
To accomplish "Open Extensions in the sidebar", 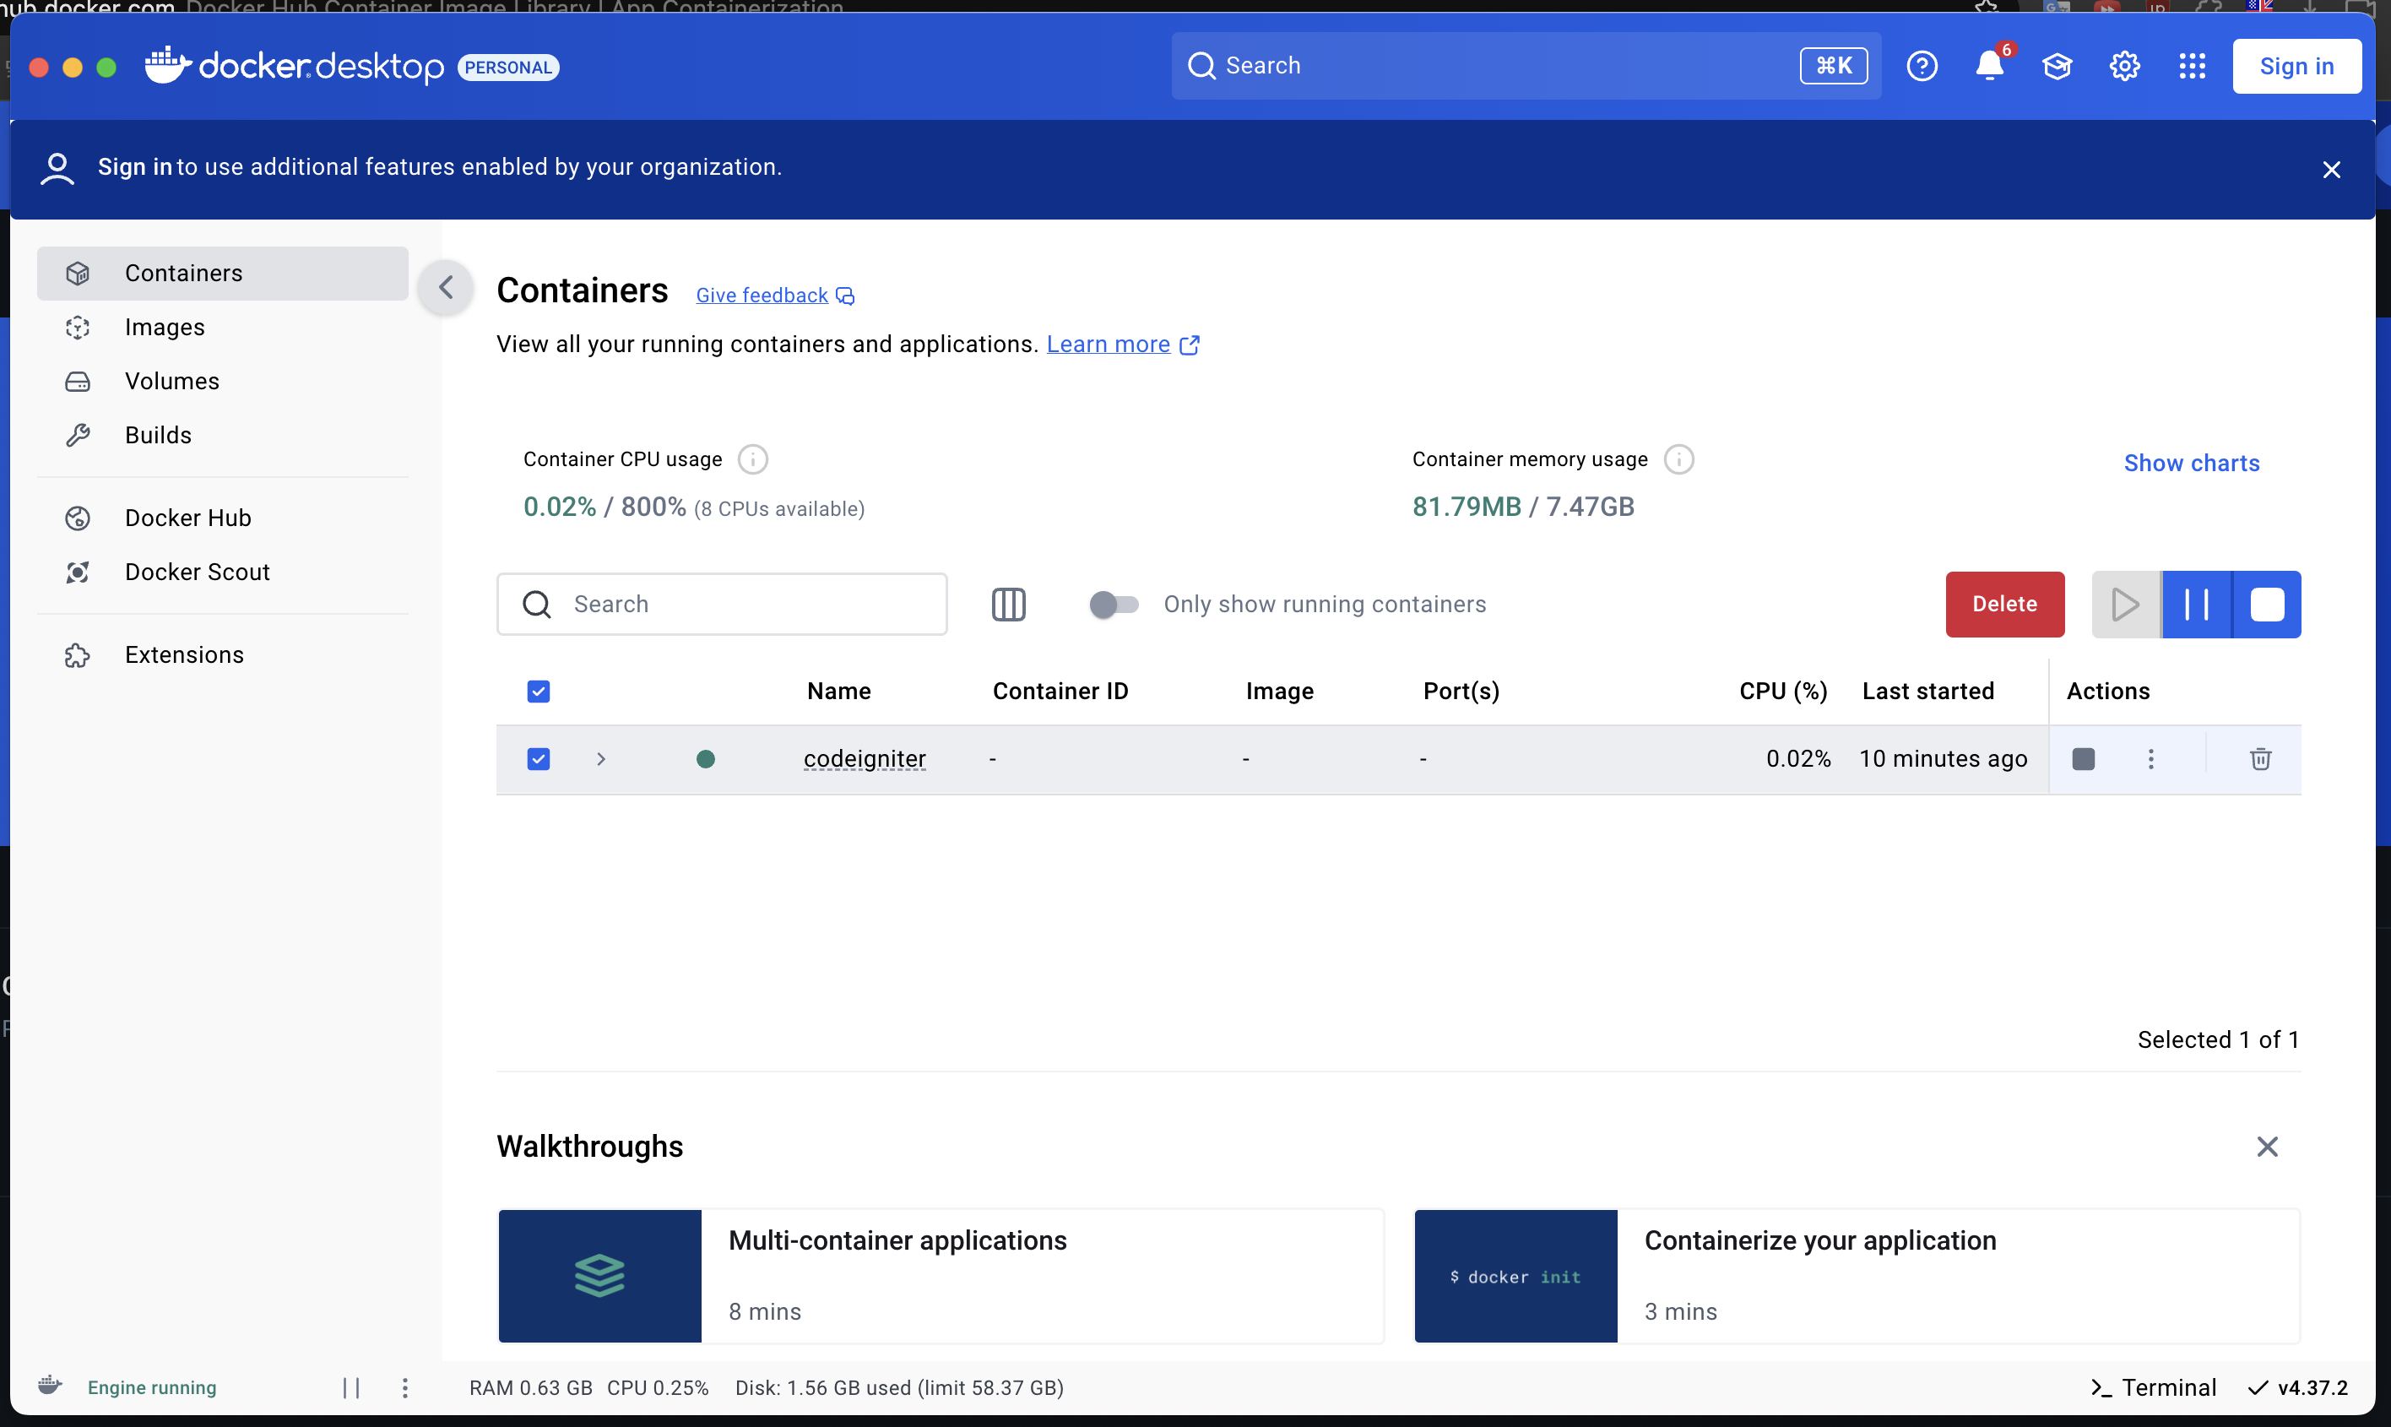I will (222, 655).
